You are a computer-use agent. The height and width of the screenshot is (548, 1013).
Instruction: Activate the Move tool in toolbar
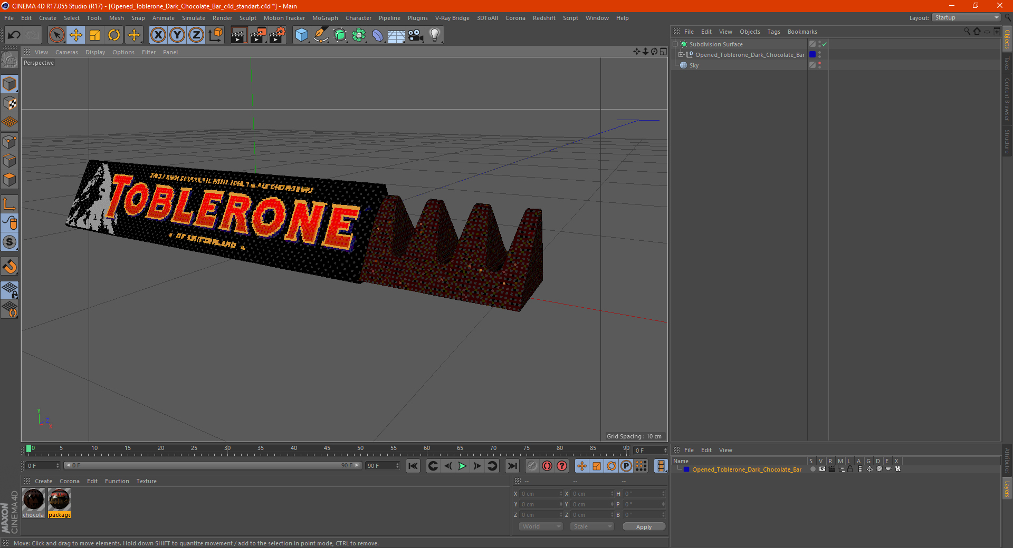[x=76, y=35]
